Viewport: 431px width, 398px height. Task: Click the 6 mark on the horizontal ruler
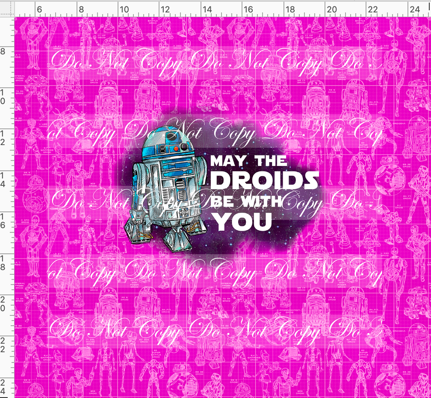[40, 9]
